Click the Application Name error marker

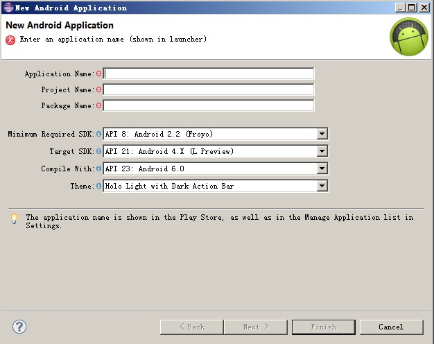coord(98,74)
